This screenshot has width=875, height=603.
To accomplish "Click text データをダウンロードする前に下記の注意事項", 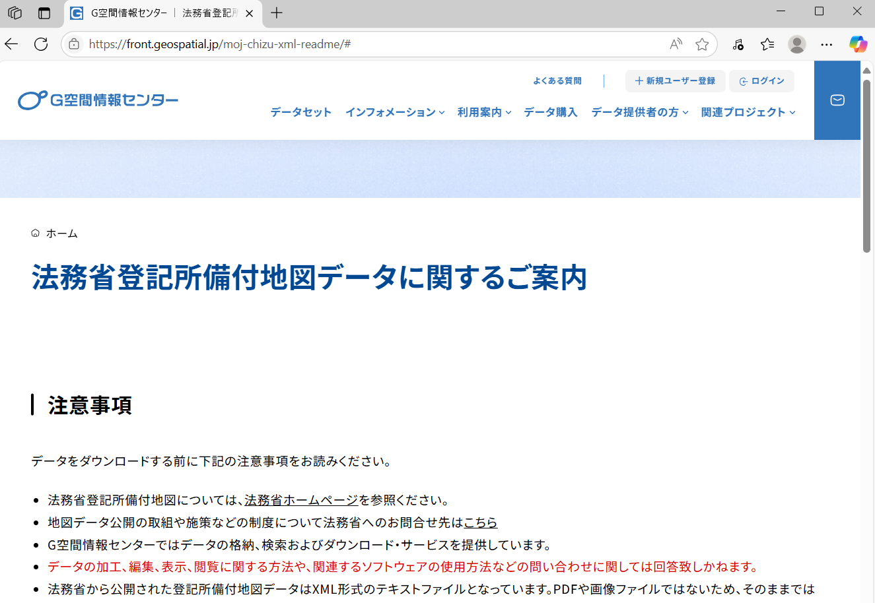I will coord(212,461).
